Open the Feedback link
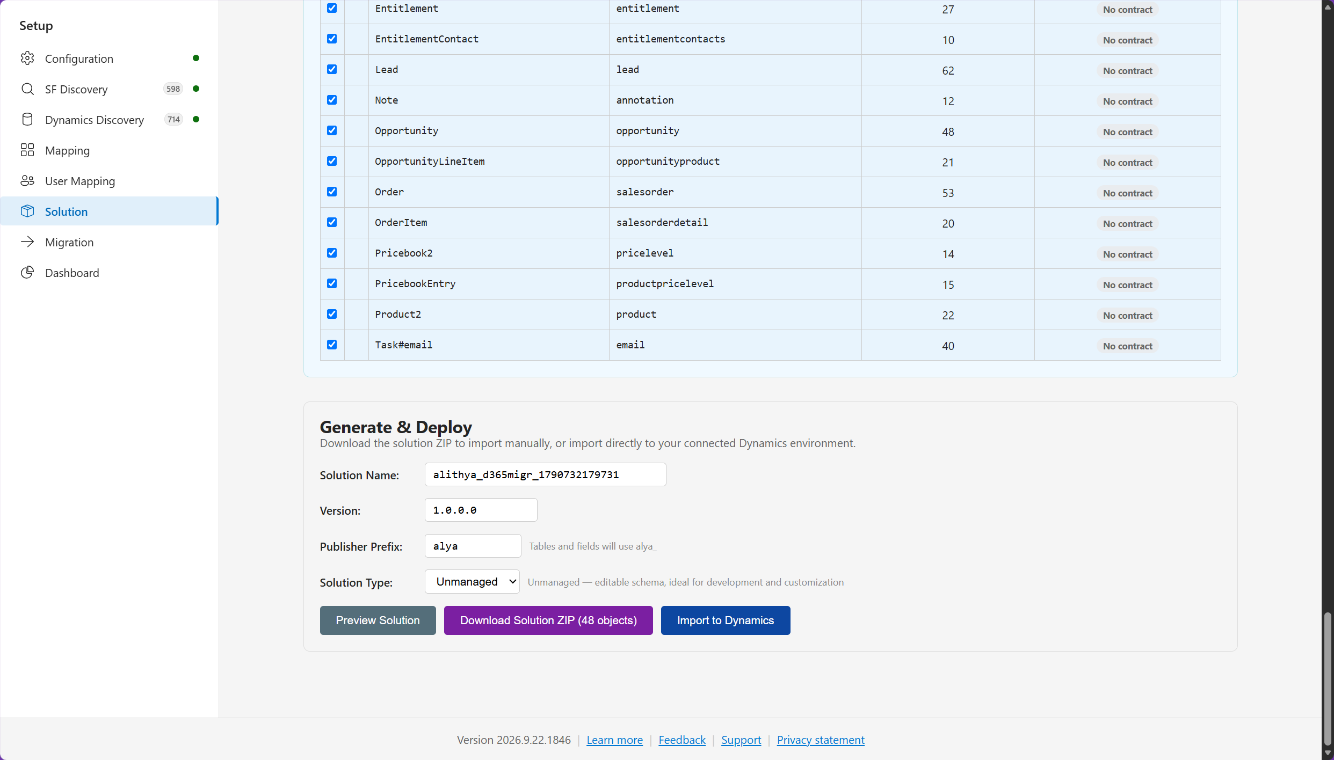The image size is (1334, 760). tap(682, 740)
